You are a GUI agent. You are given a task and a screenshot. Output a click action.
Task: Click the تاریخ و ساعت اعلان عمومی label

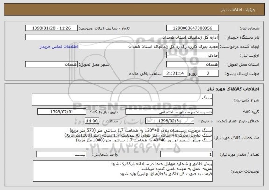(x=104, y=28)
